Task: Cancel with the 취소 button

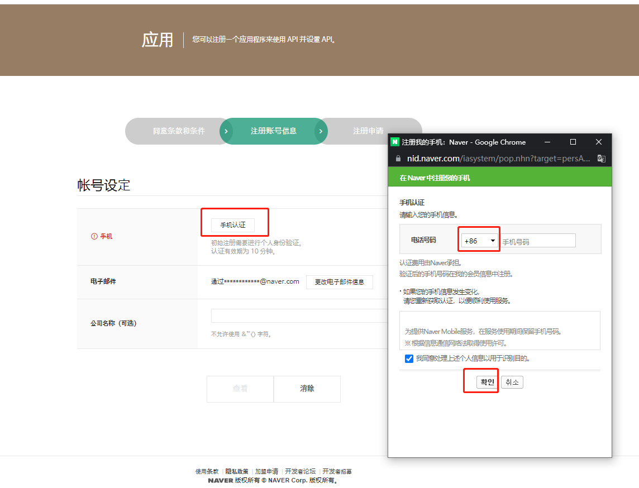Action: (x=512, y=382)
